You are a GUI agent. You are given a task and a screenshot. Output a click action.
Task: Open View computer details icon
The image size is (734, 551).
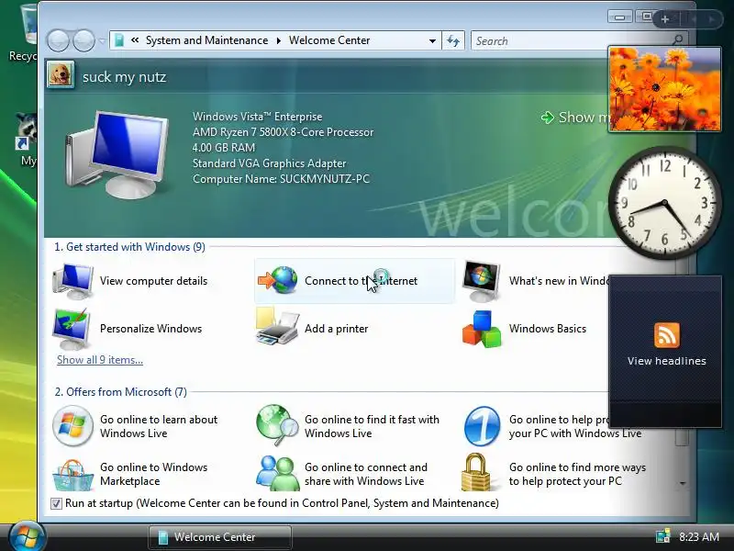[x=73, y=281]
